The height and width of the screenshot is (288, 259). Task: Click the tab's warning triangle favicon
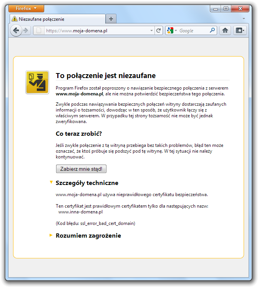pos(15,19)
